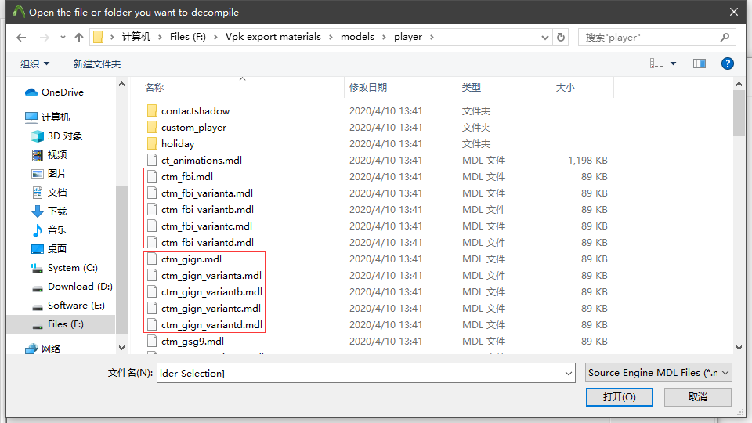Refresh the current folder view

[x=561, y=37]
